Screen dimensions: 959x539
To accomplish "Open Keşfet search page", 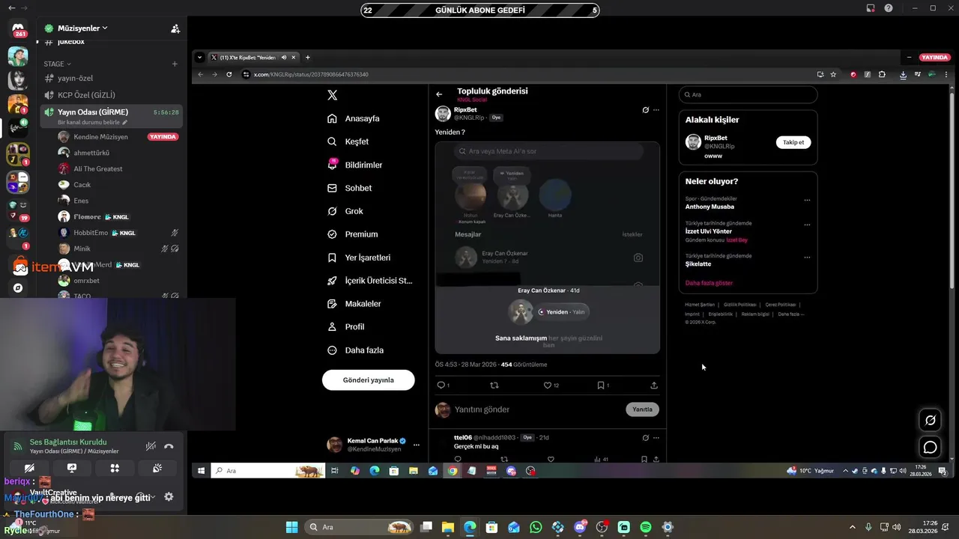I will [x=348, y=141].
